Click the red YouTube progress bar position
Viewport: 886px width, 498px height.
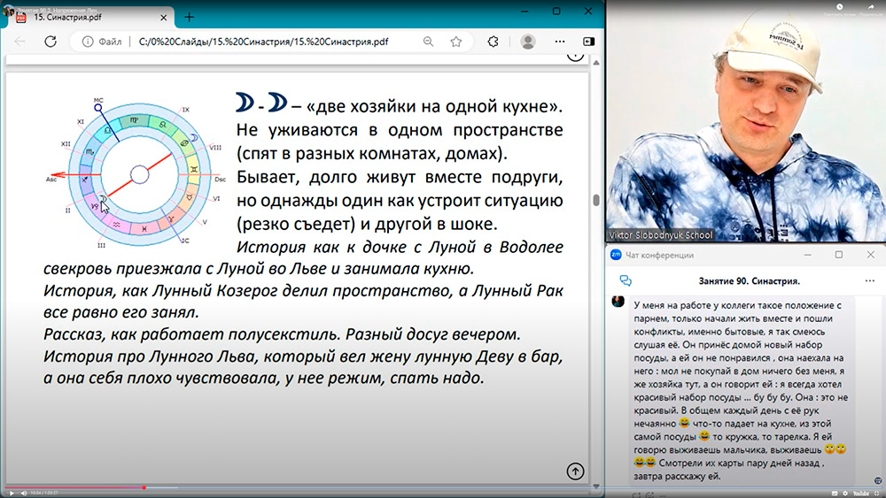(x=144, y=487)
